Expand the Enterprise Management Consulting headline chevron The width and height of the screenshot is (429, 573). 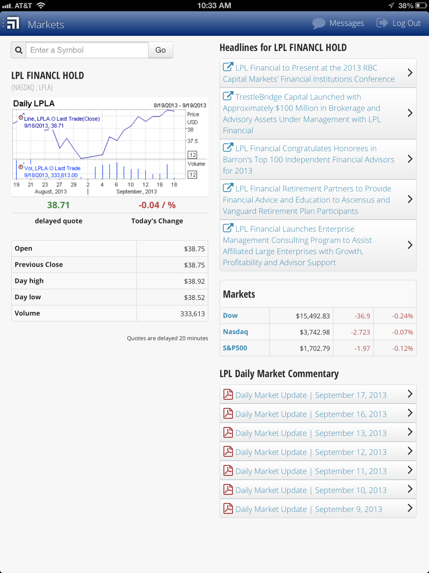pos(410,245)
